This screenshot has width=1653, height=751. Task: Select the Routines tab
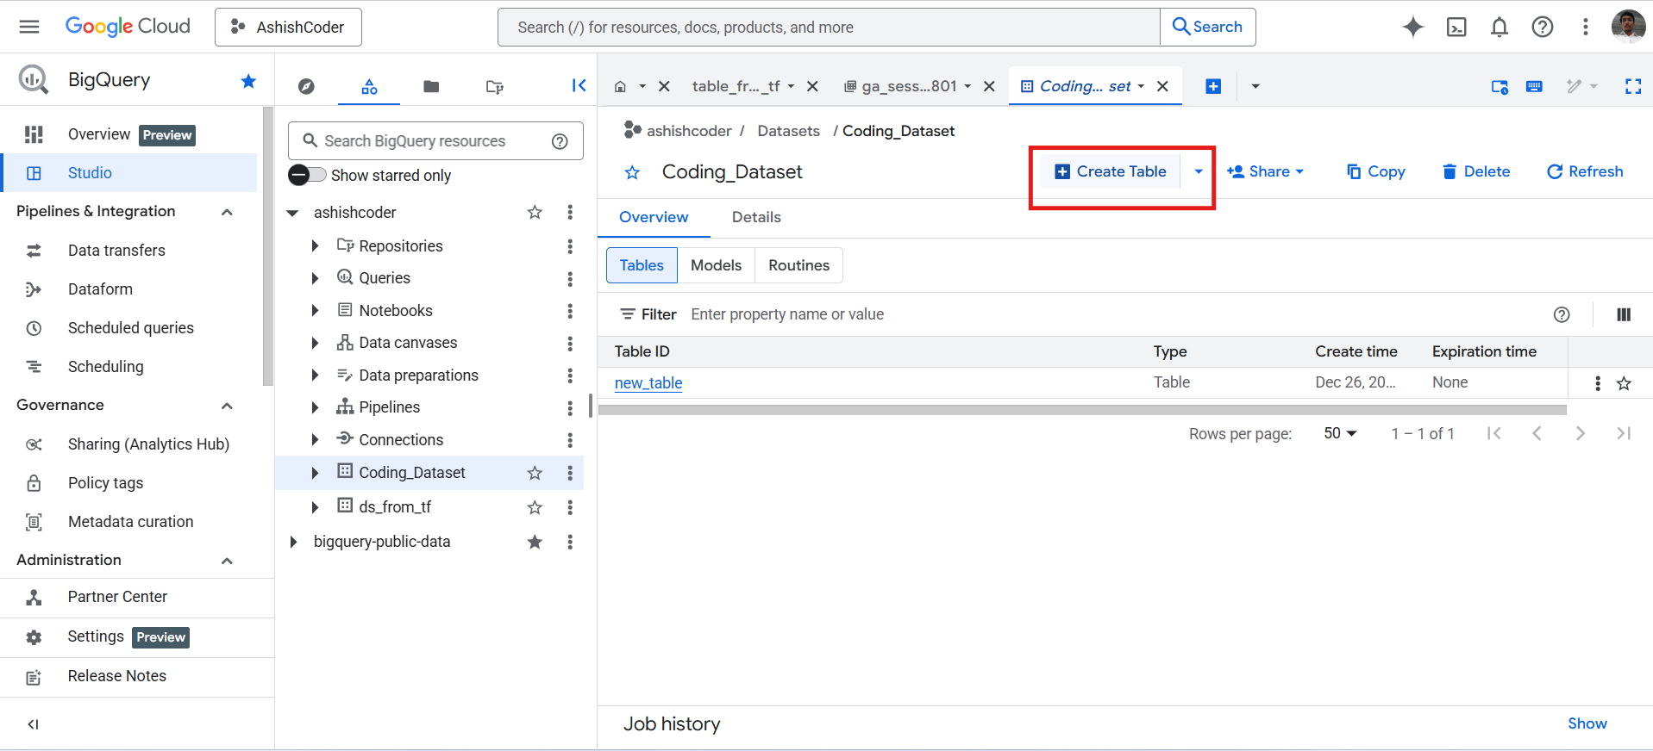[x=798, y=265]
